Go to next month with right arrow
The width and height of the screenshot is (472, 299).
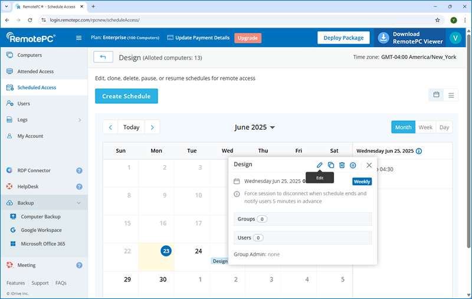coord(152,127)
